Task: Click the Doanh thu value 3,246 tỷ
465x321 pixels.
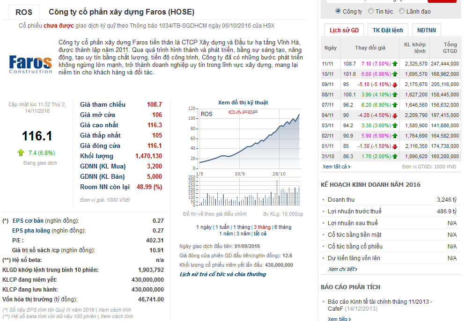Action: click(x=447, y=199)
